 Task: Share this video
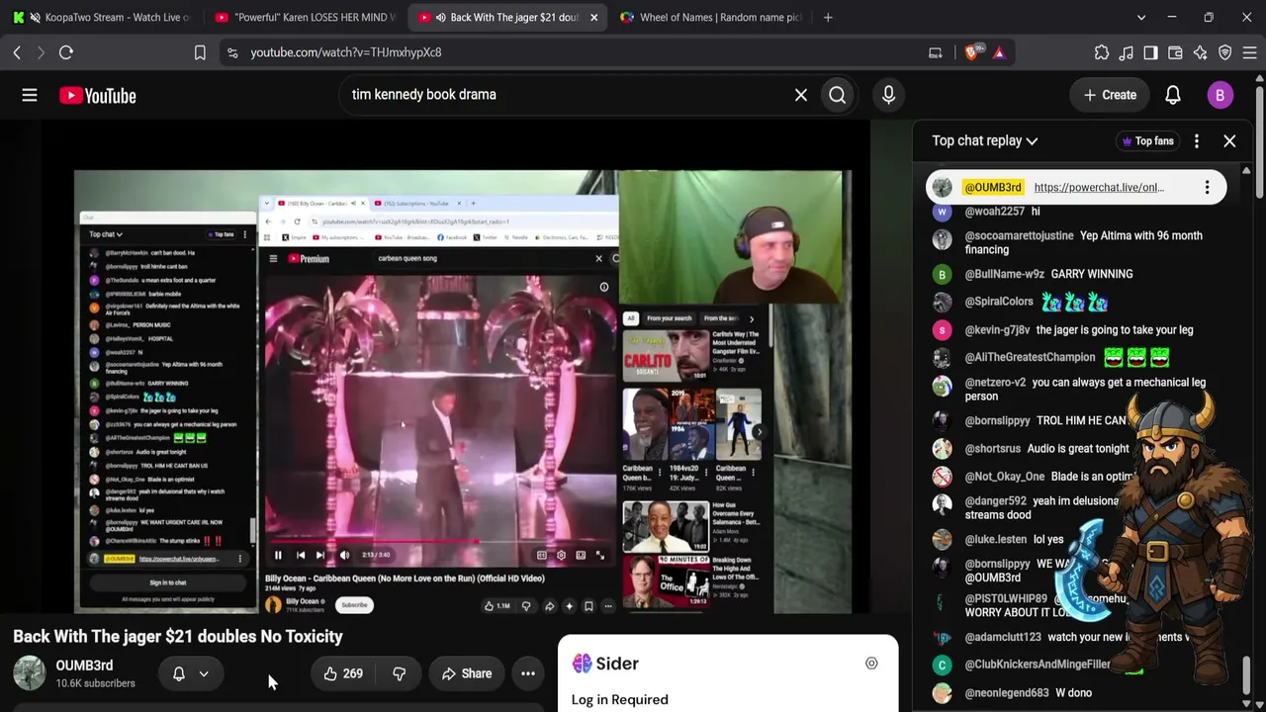point(467,674)
